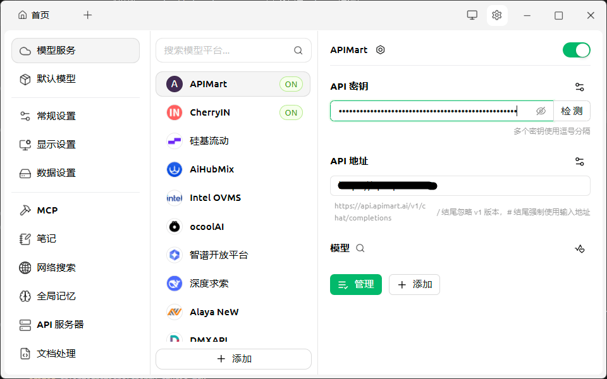The width and height of the screenshot is (607, 379).
Task: Click the model health check icon
Action: coord(580,249)
